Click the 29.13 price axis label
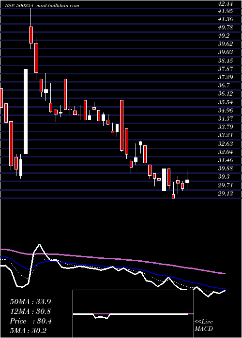Image resolution: width=242 pixels, height=338 pixels. point(226,194)
